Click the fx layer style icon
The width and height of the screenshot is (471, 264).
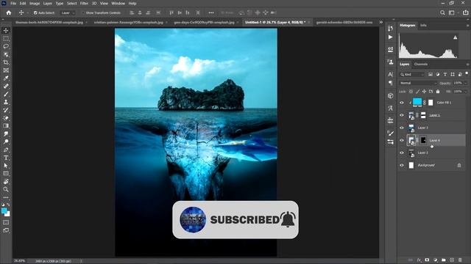click(419, 260)
